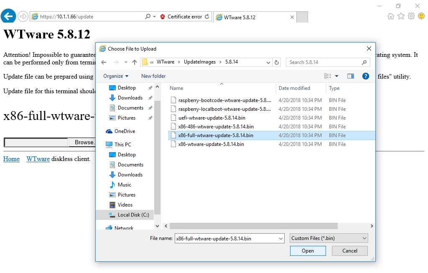428x273 pixels.
Task: Refresh the folder path in dialog
Action: coord(276,62)
